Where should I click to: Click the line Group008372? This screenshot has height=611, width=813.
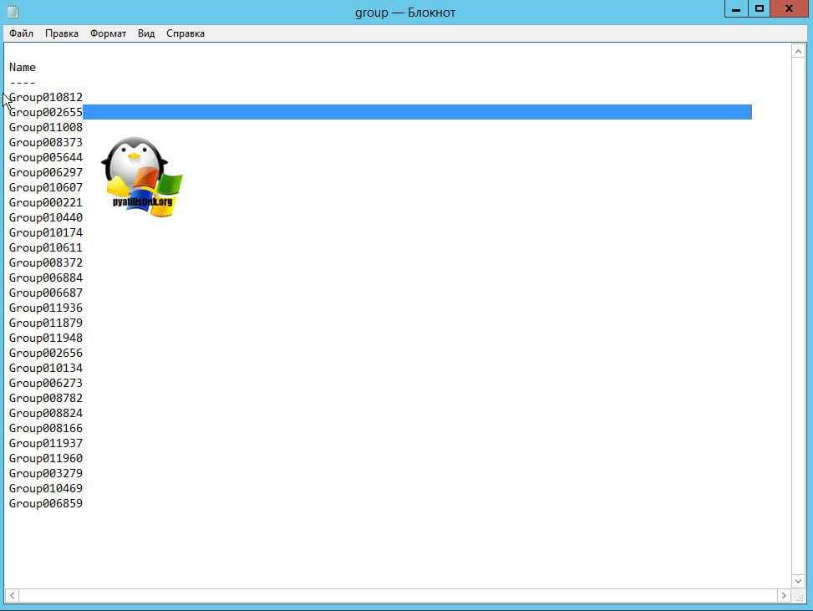[x=46, y=262]
